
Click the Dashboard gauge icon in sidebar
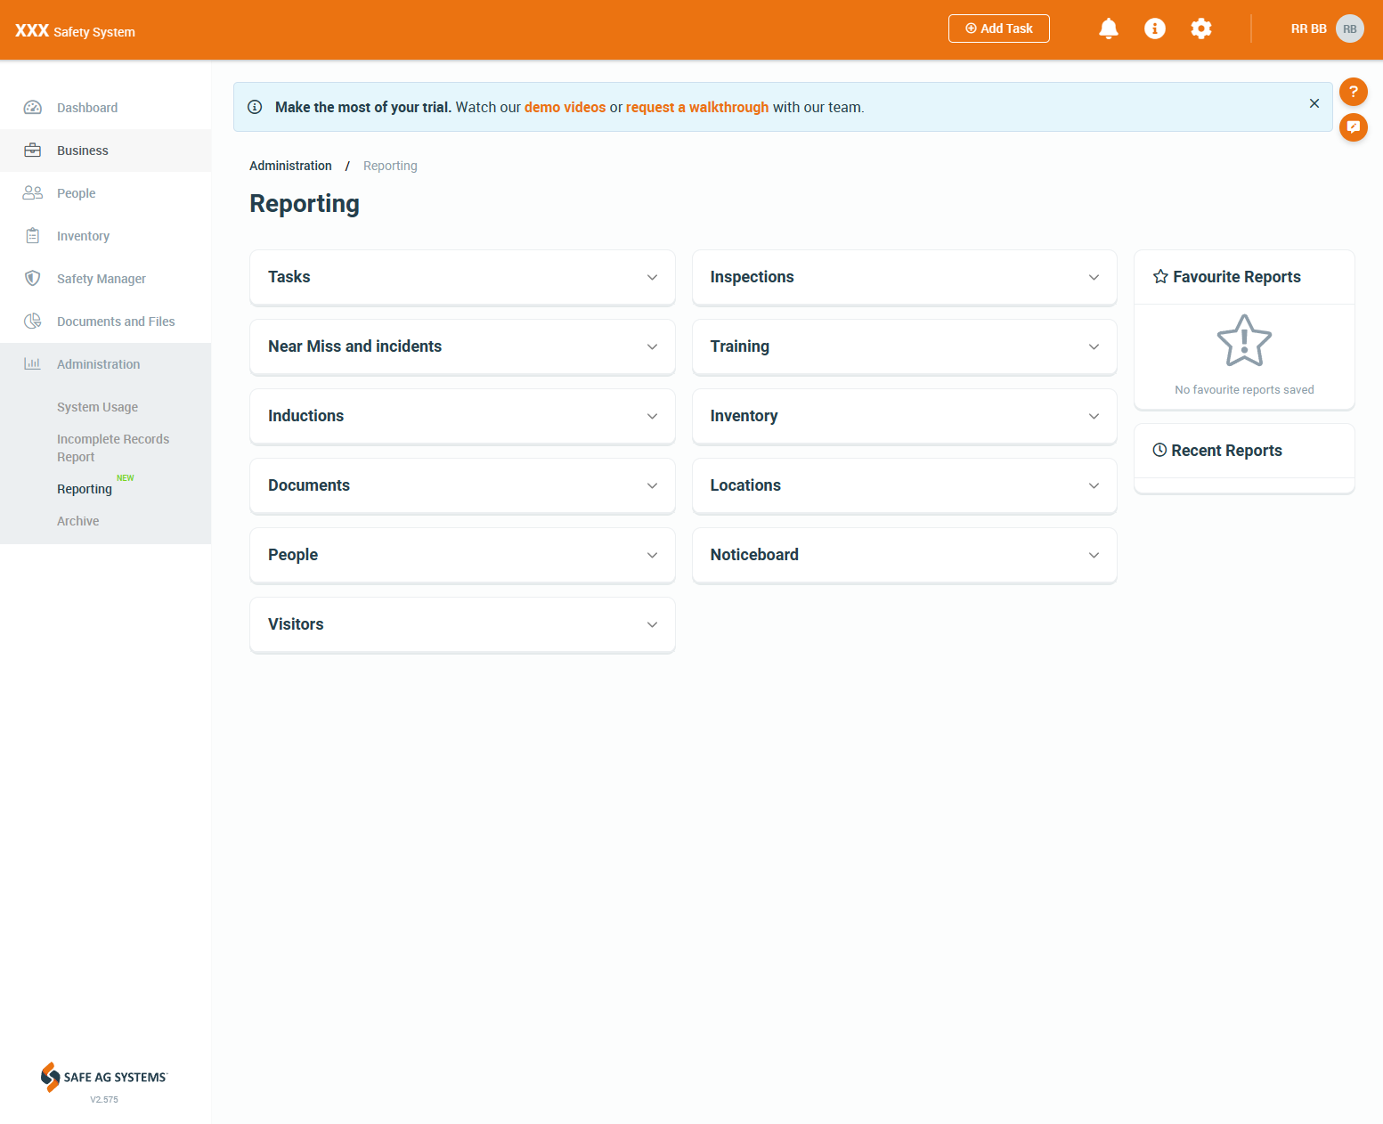(x=33, y=108)
